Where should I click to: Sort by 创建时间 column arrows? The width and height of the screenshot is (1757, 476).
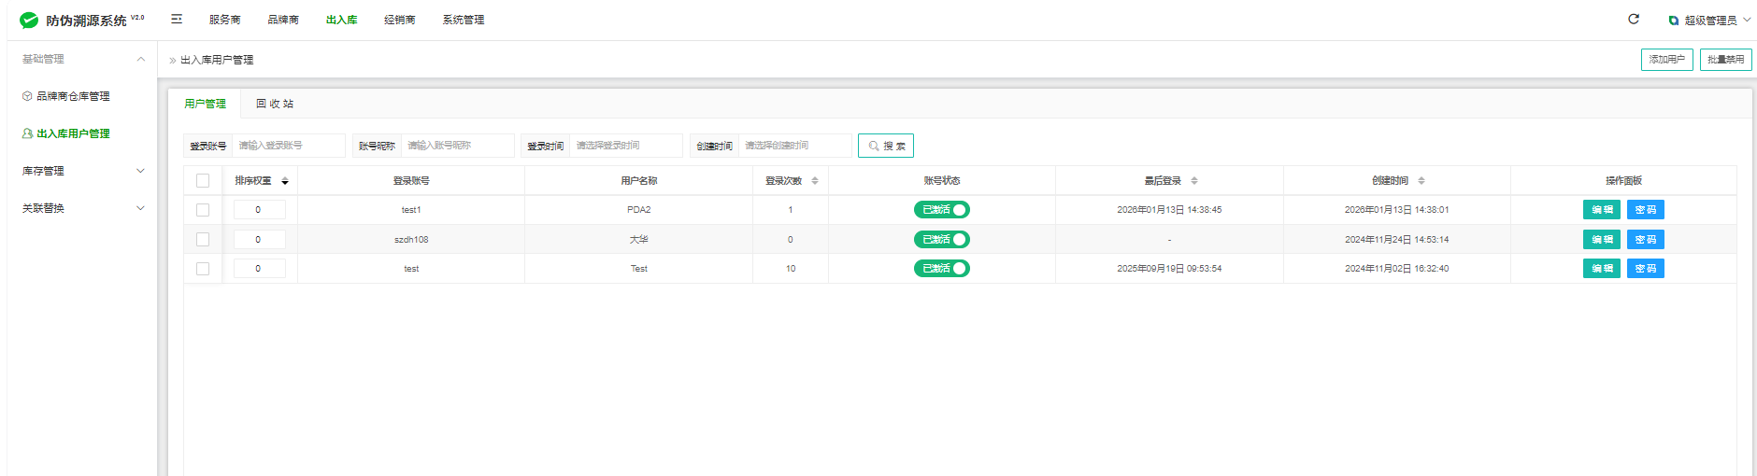coord(1421,181)
